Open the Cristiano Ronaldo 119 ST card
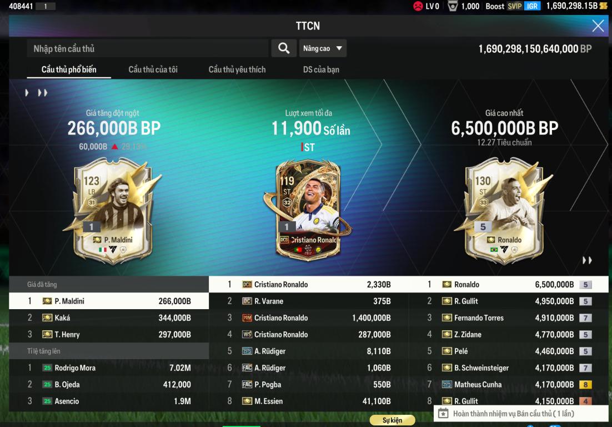 tap(308, 210)
